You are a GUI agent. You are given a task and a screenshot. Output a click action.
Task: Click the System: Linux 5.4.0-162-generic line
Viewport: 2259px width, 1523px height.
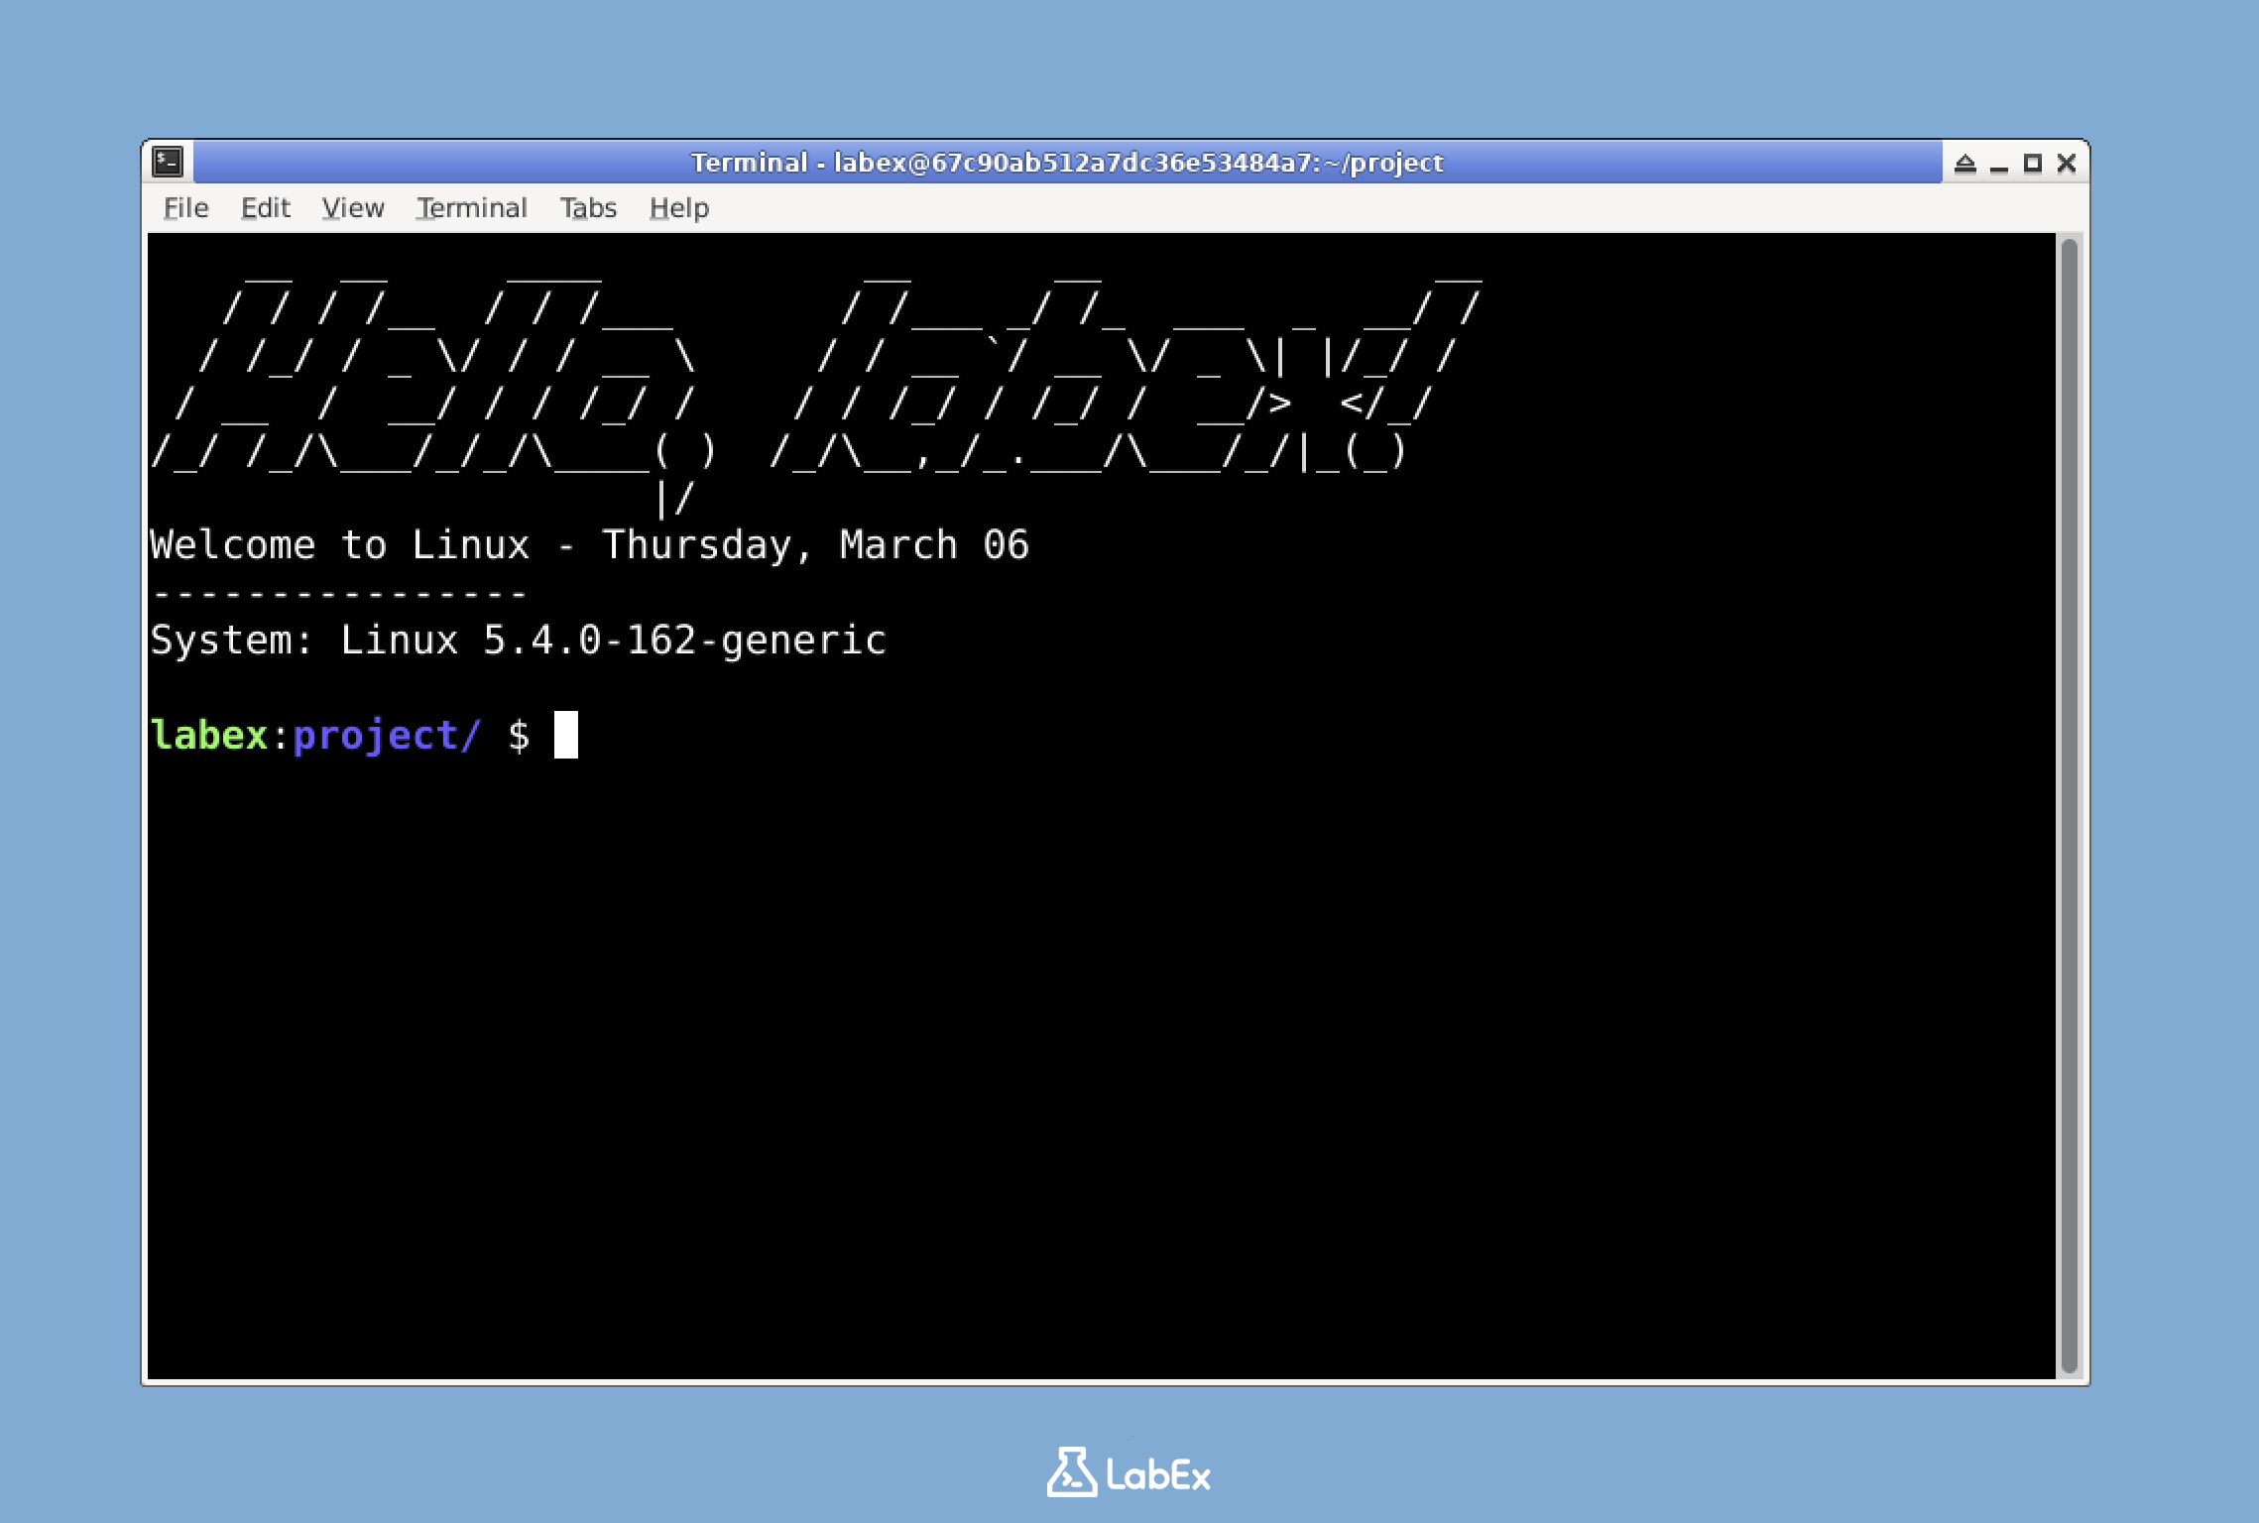point(519,640)
